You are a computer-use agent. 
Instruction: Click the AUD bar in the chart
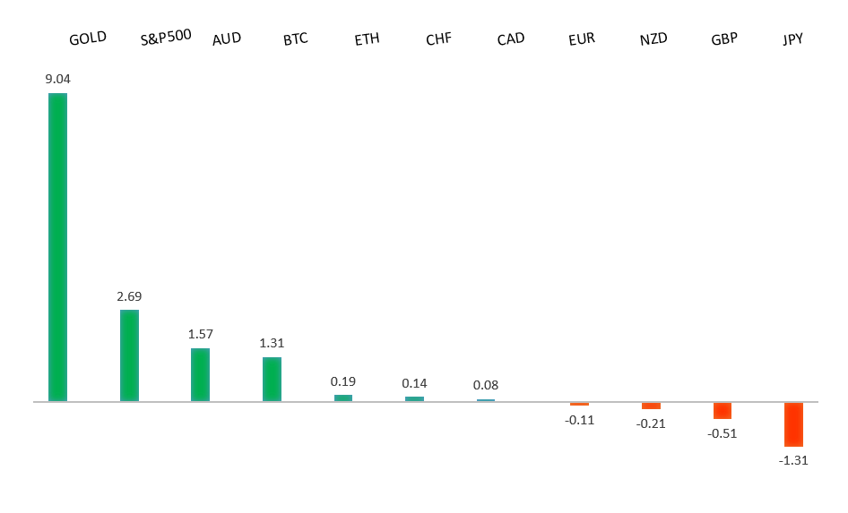click(200, 374)
